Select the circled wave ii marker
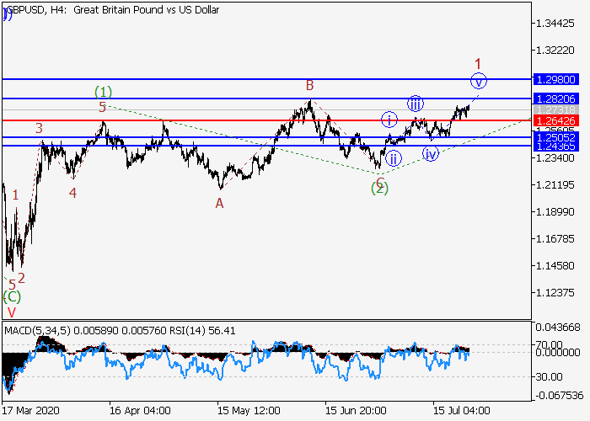590x421 pixels. pyautogui.click(x=394, y=158)
